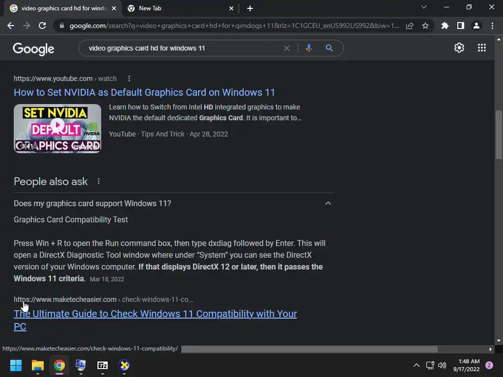Open the tab search dropdown
Viewport: 503px width, 377px height.
click(424, 7)
